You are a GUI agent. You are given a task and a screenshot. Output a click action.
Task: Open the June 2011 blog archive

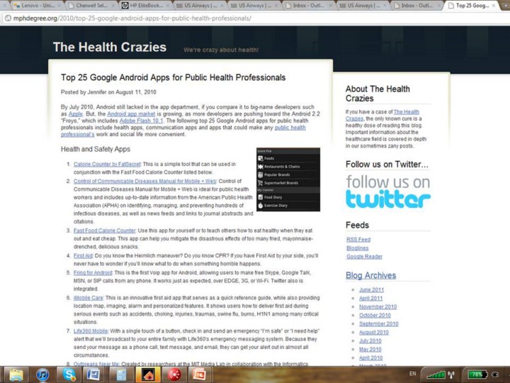pyautogui.click(x=372, y=289)
